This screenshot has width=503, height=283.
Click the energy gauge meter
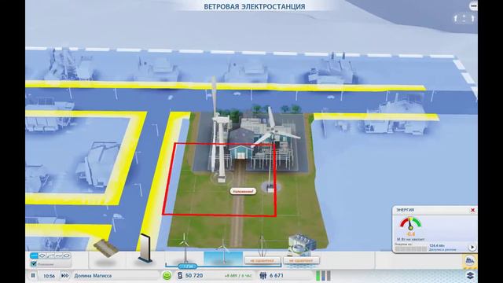[x=410, y=223]
